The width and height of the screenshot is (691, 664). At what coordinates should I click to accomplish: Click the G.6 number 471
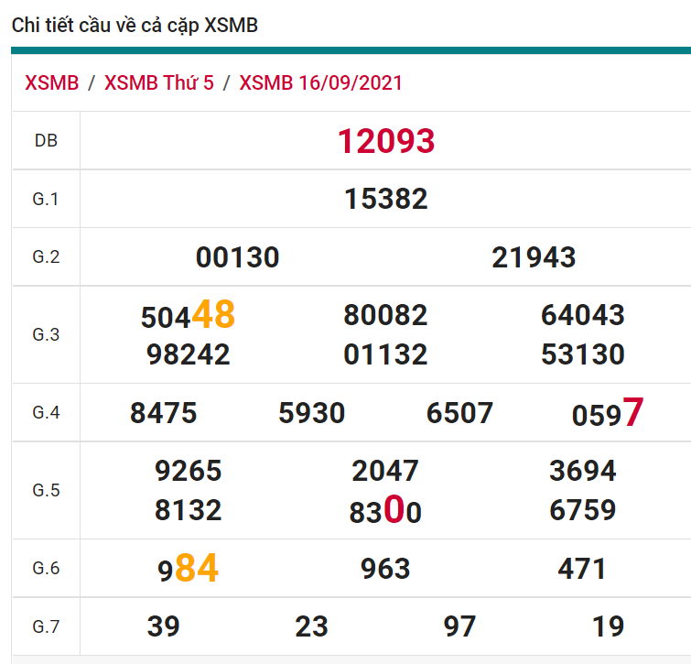click(582, 569)
